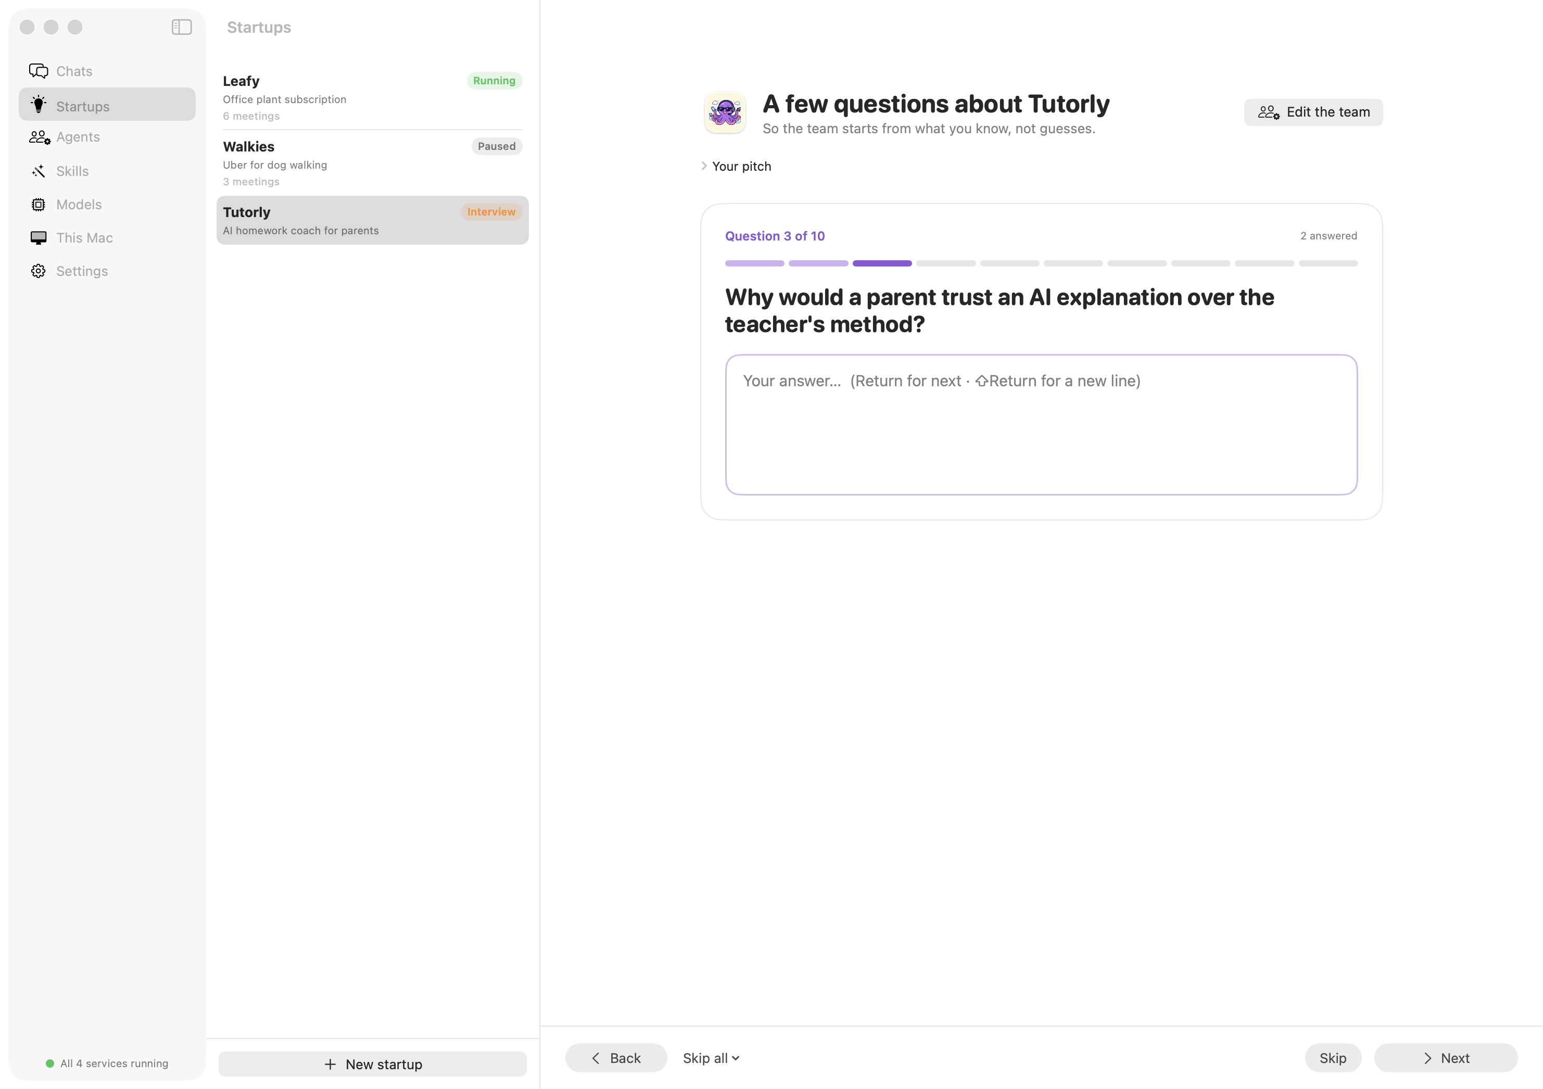Open Chats in the sidebar

tap(107, 71)
